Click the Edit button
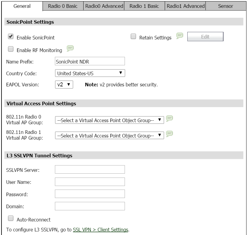 click(205, 37)
